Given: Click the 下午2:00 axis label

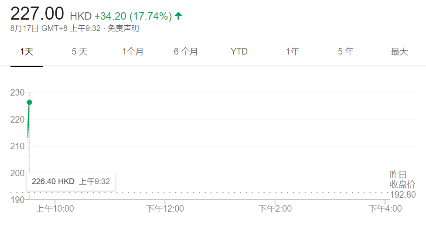Looking at the screenshot, I should 275,209.
